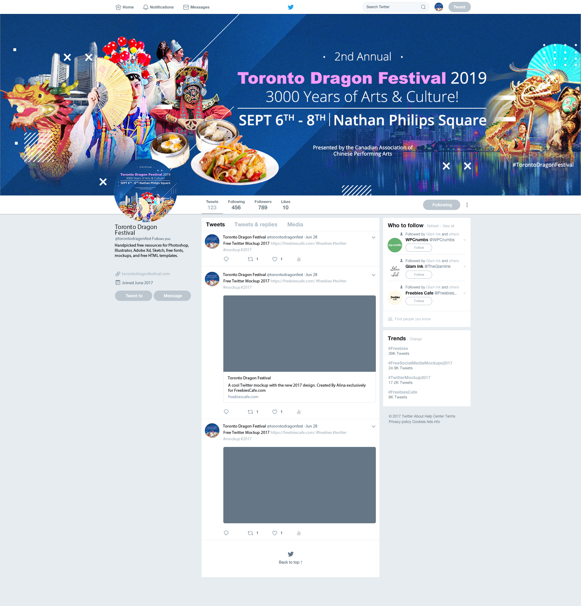Open torontodragonfestival.com profile link
The height and width of the screenshot is (606, 581).
pos(146,274)
